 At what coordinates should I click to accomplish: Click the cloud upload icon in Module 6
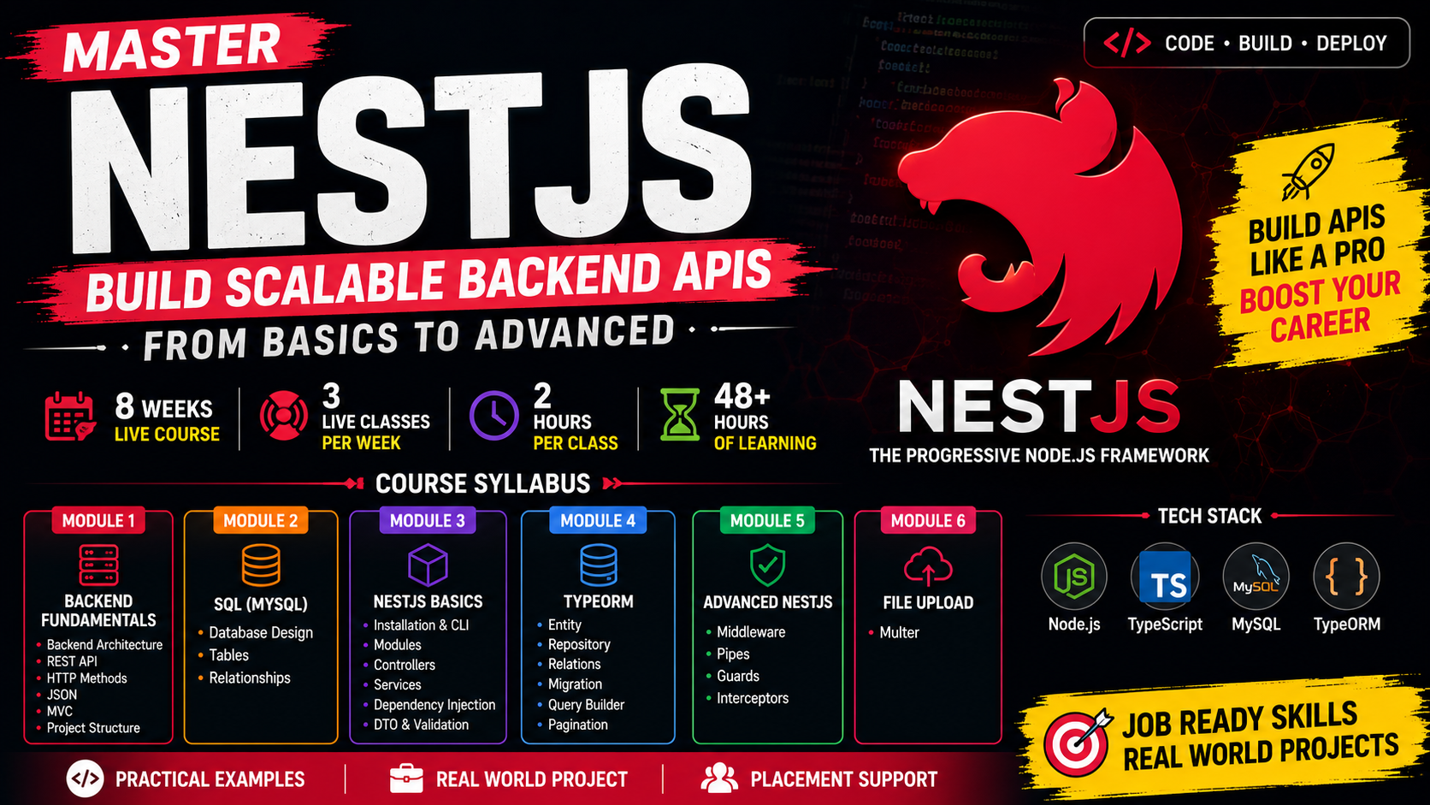928,566
